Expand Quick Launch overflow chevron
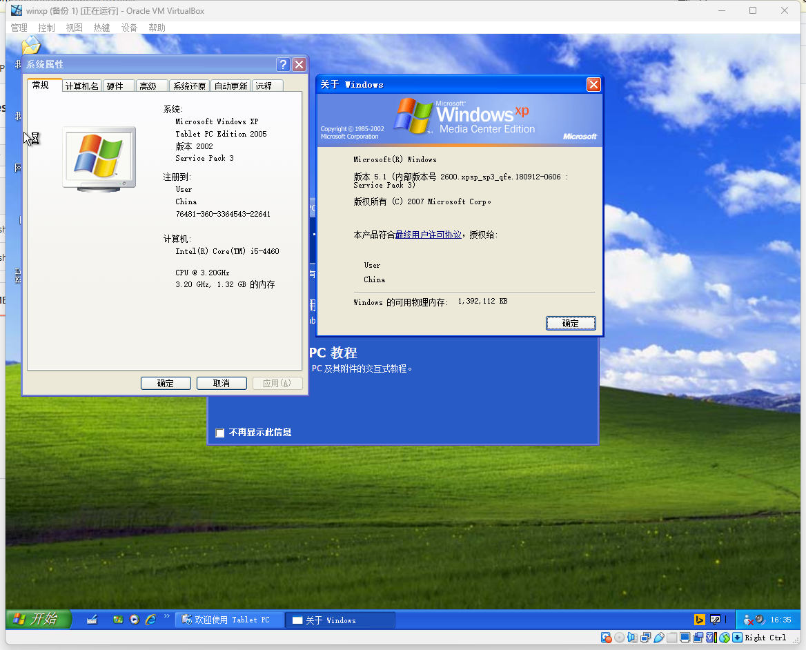 (166, 616)
